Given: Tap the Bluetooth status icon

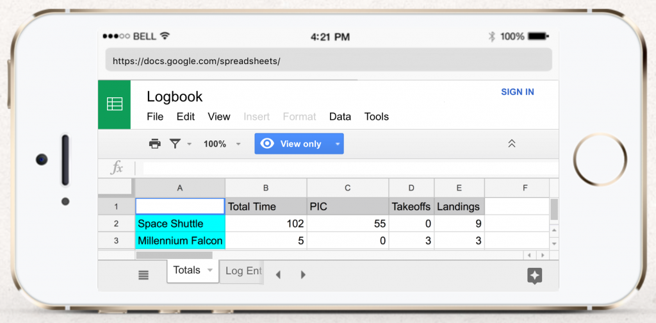Looking at the screenshot, I should coord(492,37).
